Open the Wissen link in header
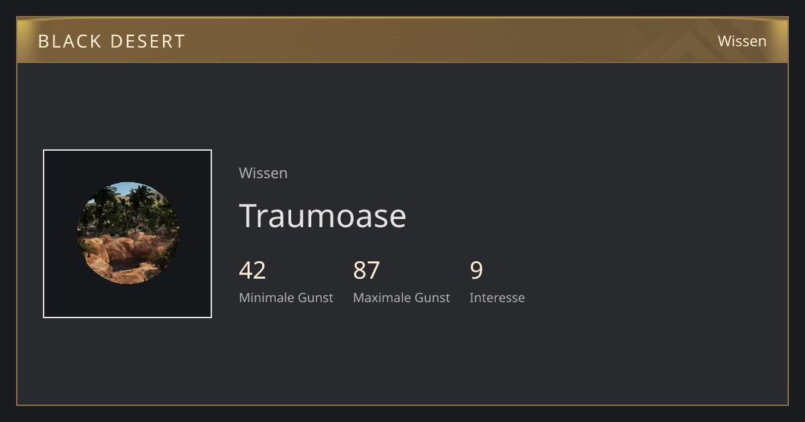Screen dimensions: 805x422 pyautogui.click(x=742, y=41)
